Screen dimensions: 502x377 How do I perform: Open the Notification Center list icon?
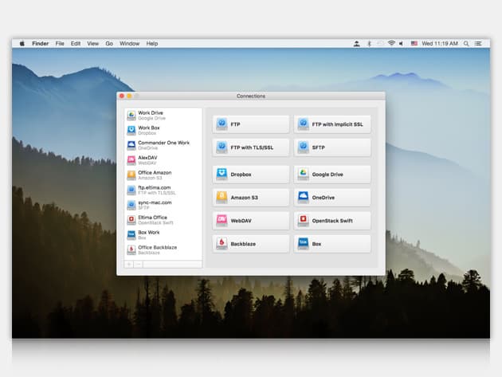pyautogui.click(x=478, y=43)
